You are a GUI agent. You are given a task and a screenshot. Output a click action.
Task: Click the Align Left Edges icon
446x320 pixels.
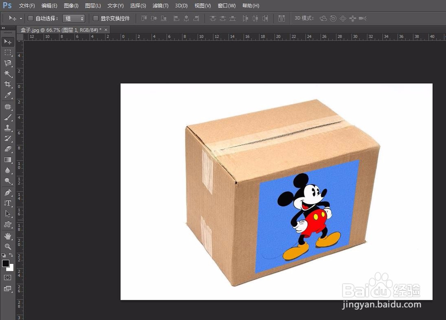176,18
